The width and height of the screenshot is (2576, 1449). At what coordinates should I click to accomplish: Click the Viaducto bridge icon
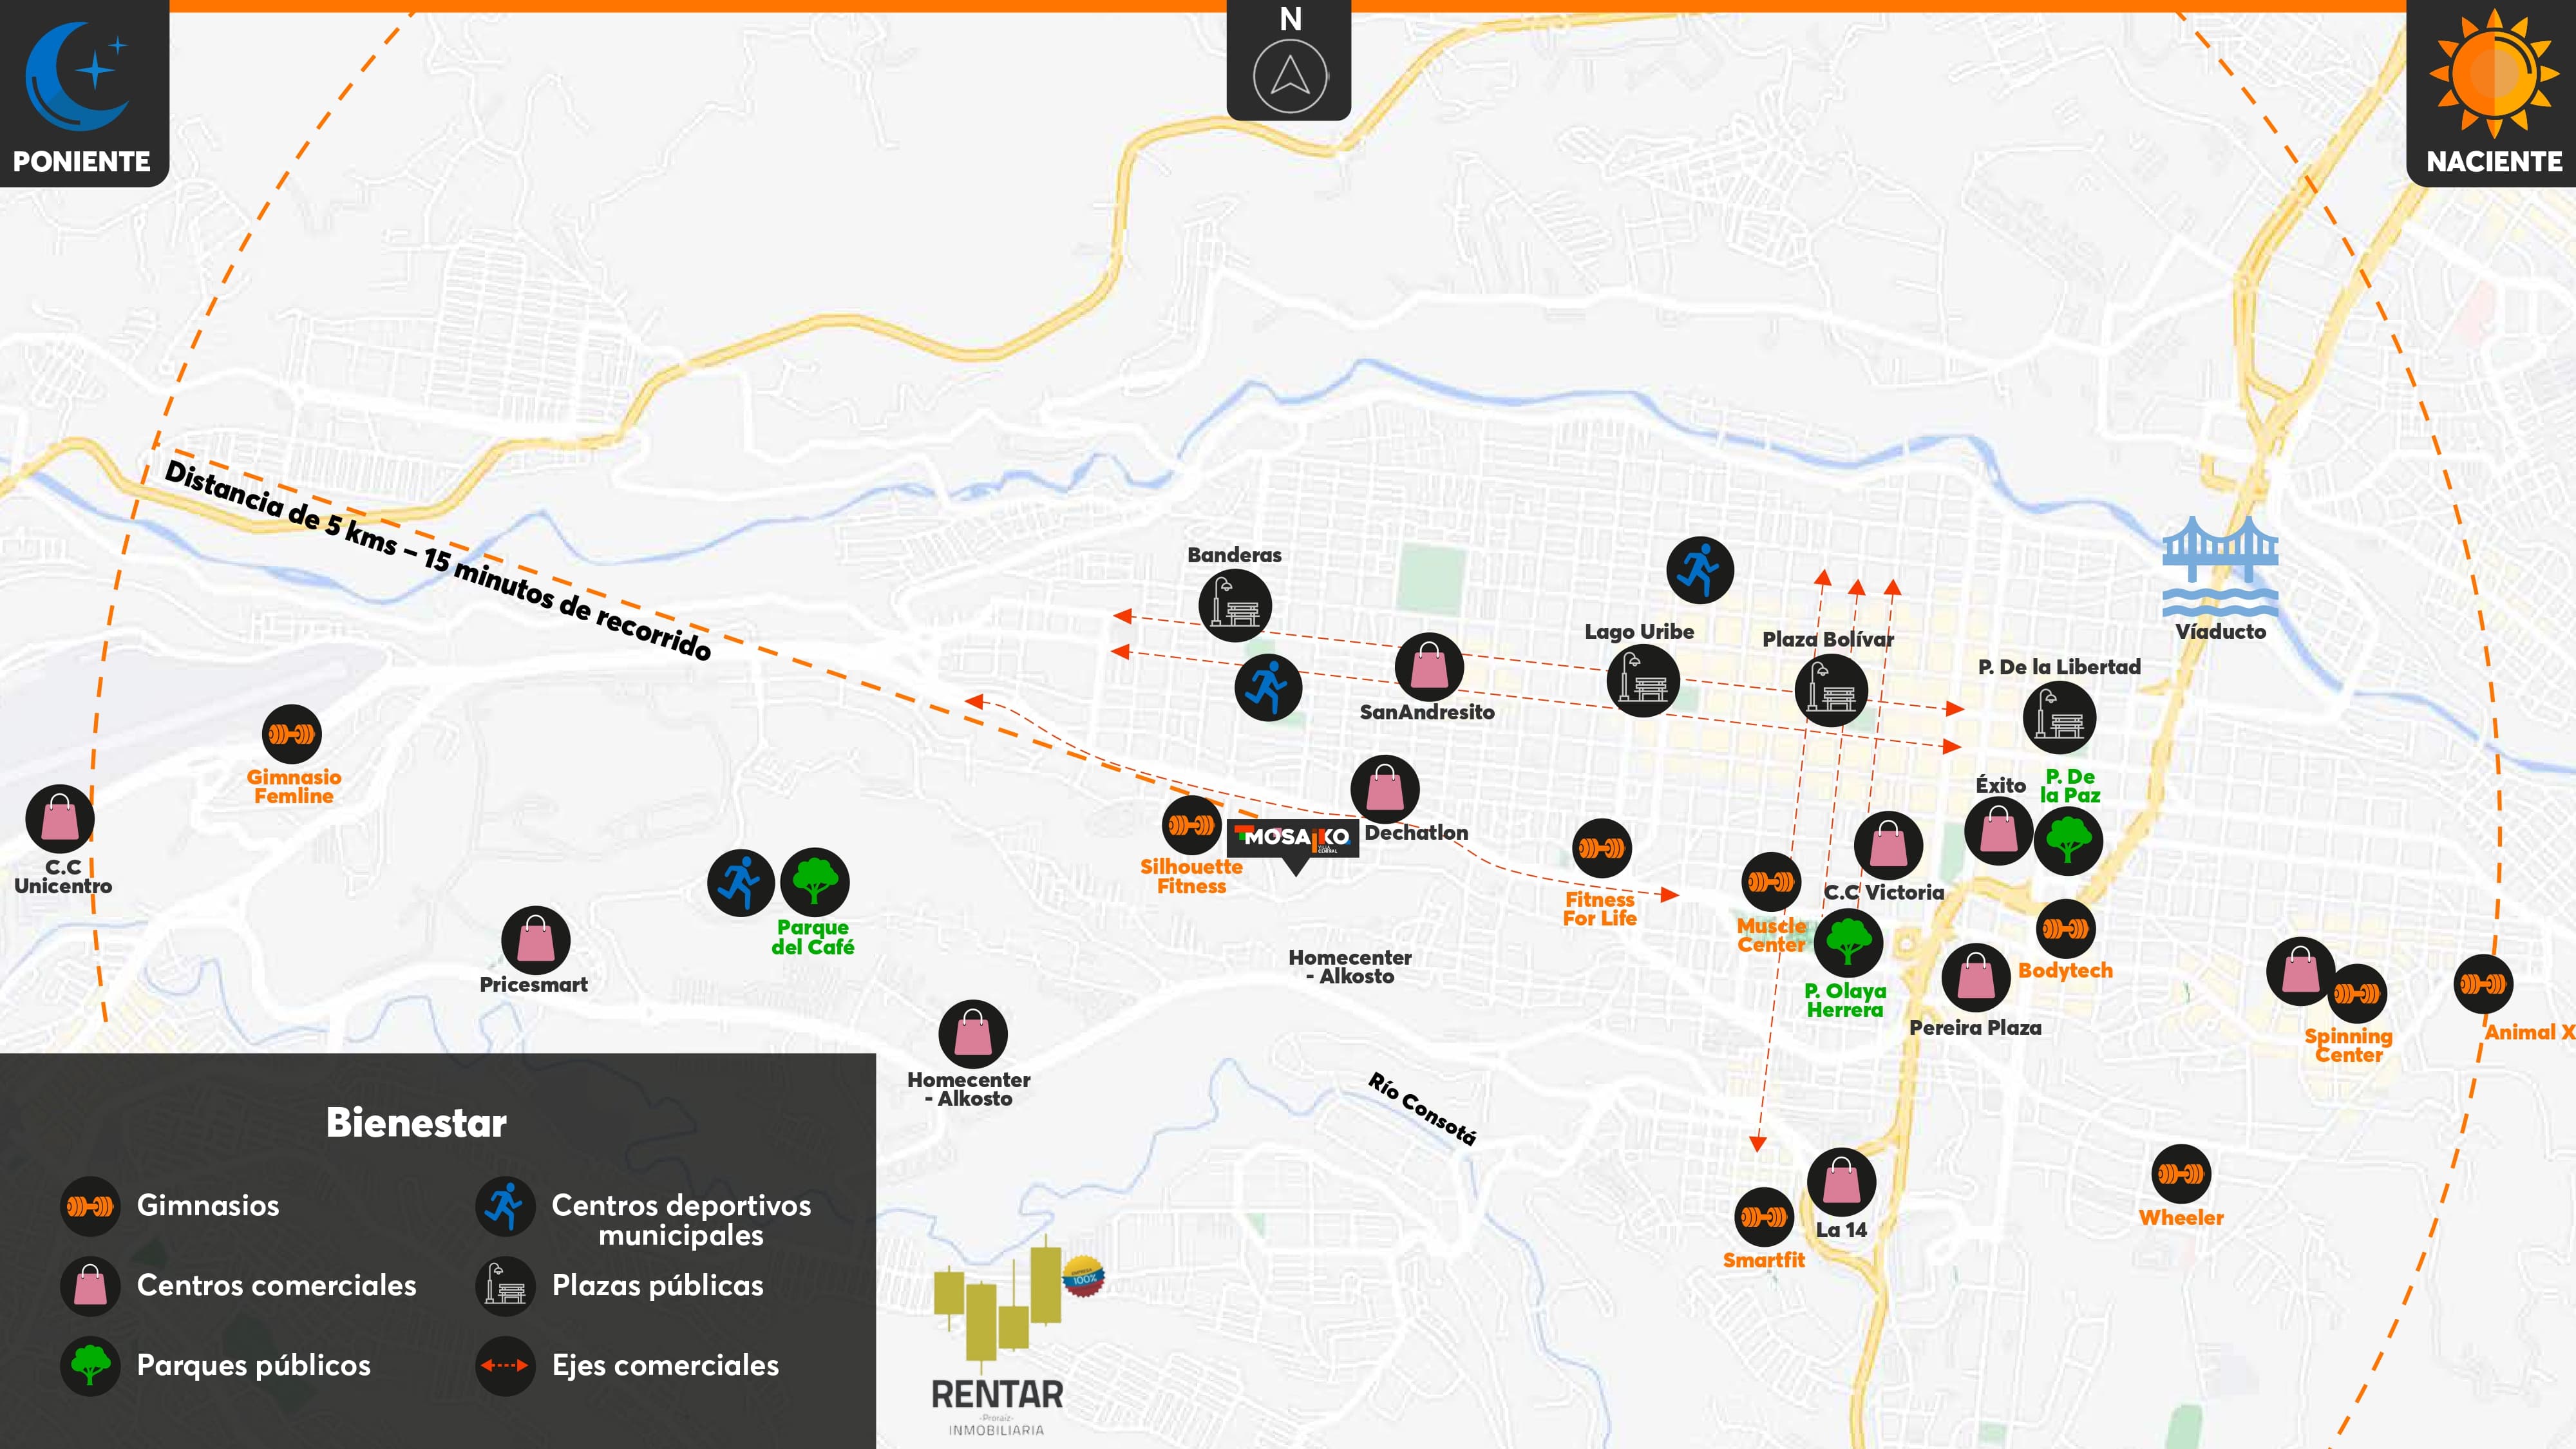[x=2220, y=567]
